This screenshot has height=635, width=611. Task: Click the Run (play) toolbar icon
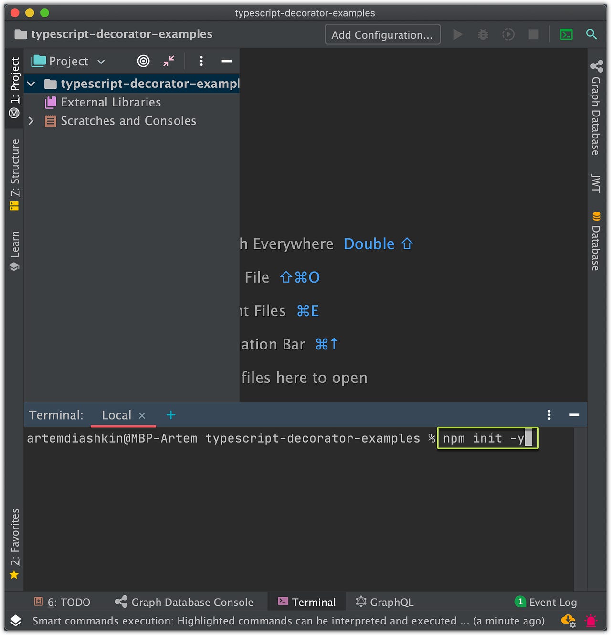point(458,34)
